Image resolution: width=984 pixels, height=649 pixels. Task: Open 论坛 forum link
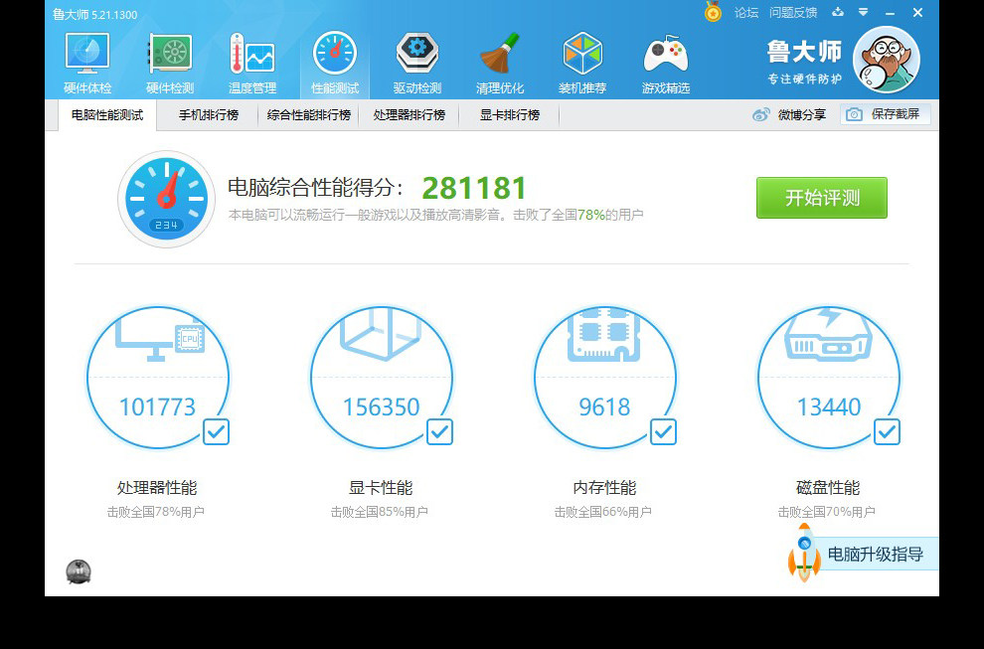pos(746,13)
